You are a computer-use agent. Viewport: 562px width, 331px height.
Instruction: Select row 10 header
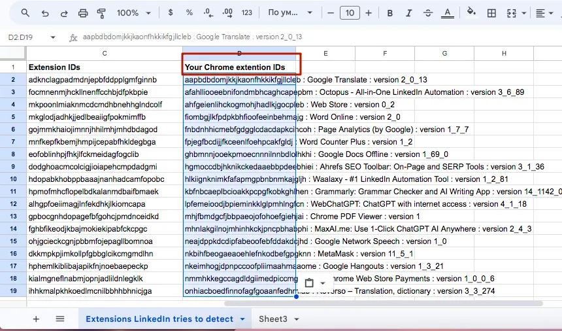tap(13, 179)
